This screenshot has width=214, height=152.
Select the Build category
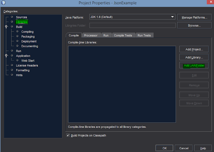pos(19,27)
